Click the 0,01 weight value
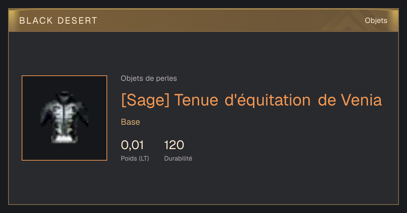 point(132,145)
